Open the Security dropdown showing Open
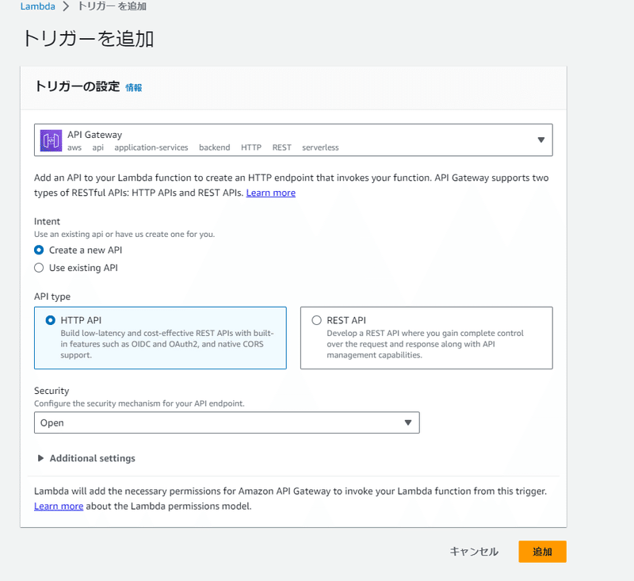The height and width of the screenshot is (581, 634). (x=227, y=422)
